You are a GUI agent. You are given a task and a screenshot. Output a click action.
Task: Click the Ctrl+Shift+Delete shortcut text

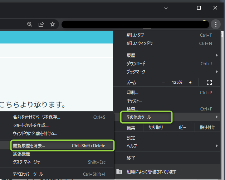tap(89, 146)
